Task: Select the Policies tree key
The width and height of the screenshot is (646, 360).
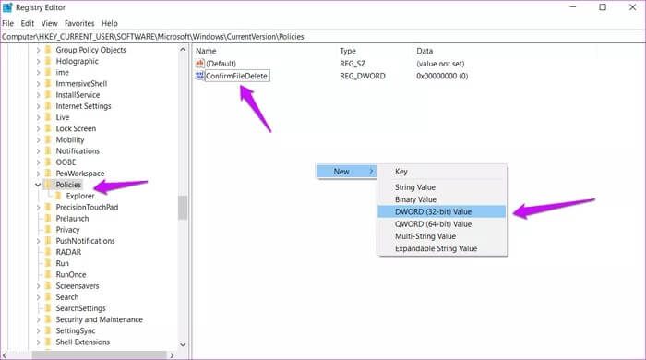Action: (68, 185)
